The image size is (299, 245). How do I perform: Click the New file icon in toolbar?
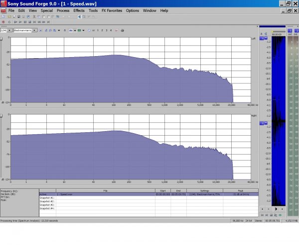[x=3, y=16]
